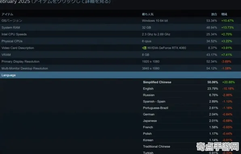Select the Simplified Chinese language entry
Screen dimensions: 241x154
click(x=189, y=82)
